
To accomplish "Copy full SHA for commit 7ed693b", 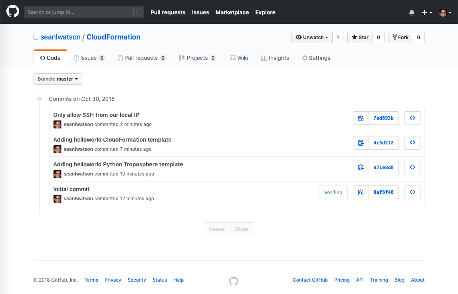I will click(x=361, y=118).
